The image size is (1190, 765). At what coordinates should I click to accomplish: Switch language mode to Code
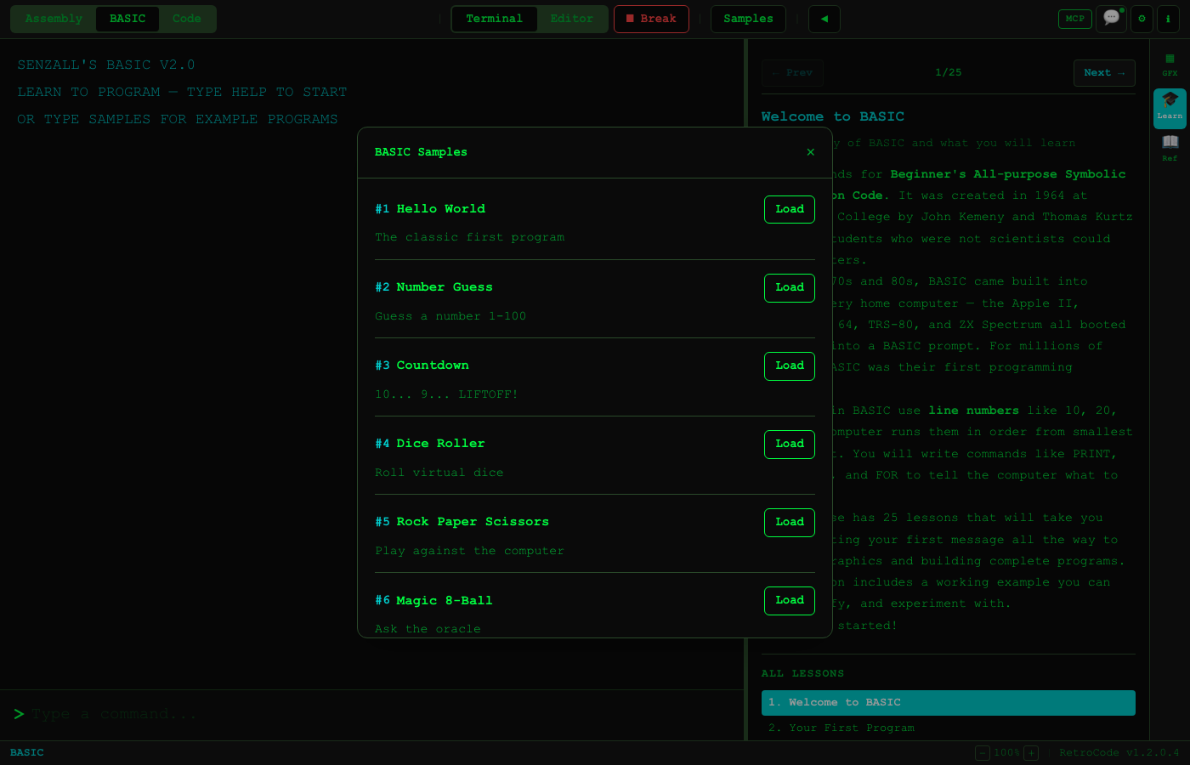tap(187, 18)
